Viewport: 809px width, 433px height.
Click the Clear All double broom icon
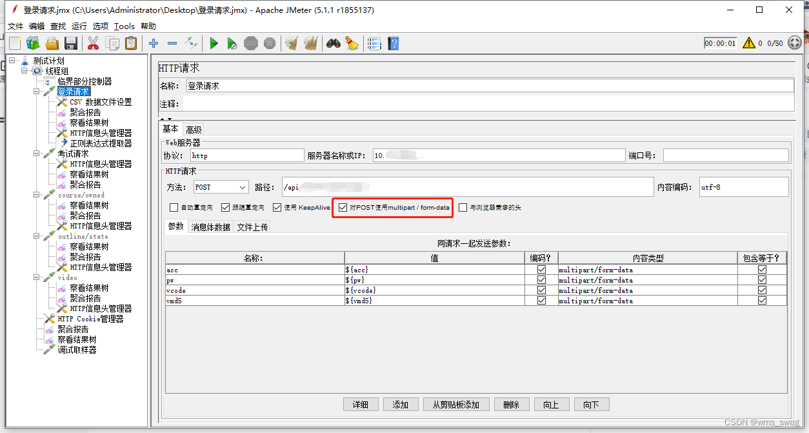[x=311, y=43]
